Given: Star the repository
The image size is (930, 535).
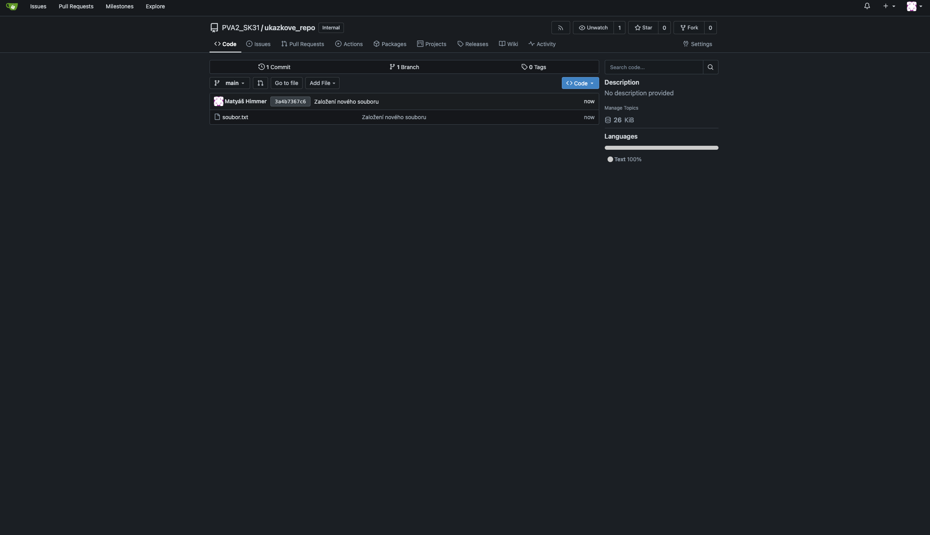Looking at the screenshot, I should [643, 27].
